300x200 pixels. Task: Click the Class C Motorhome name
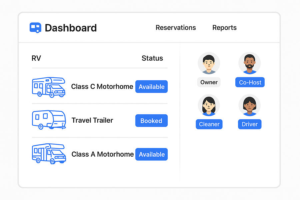pyautogui.click(x=102, y=87)
